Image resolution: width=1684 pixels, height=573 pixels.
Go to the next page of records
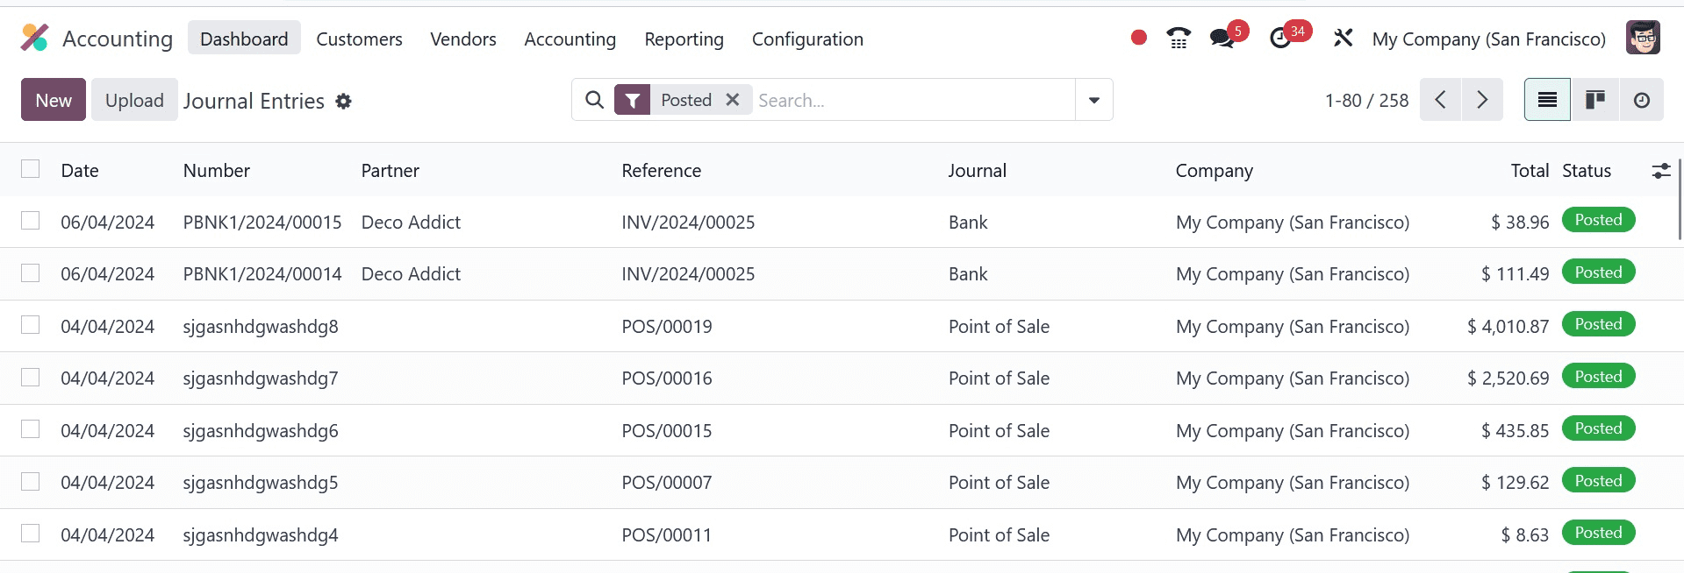(x=1482, y=100)
